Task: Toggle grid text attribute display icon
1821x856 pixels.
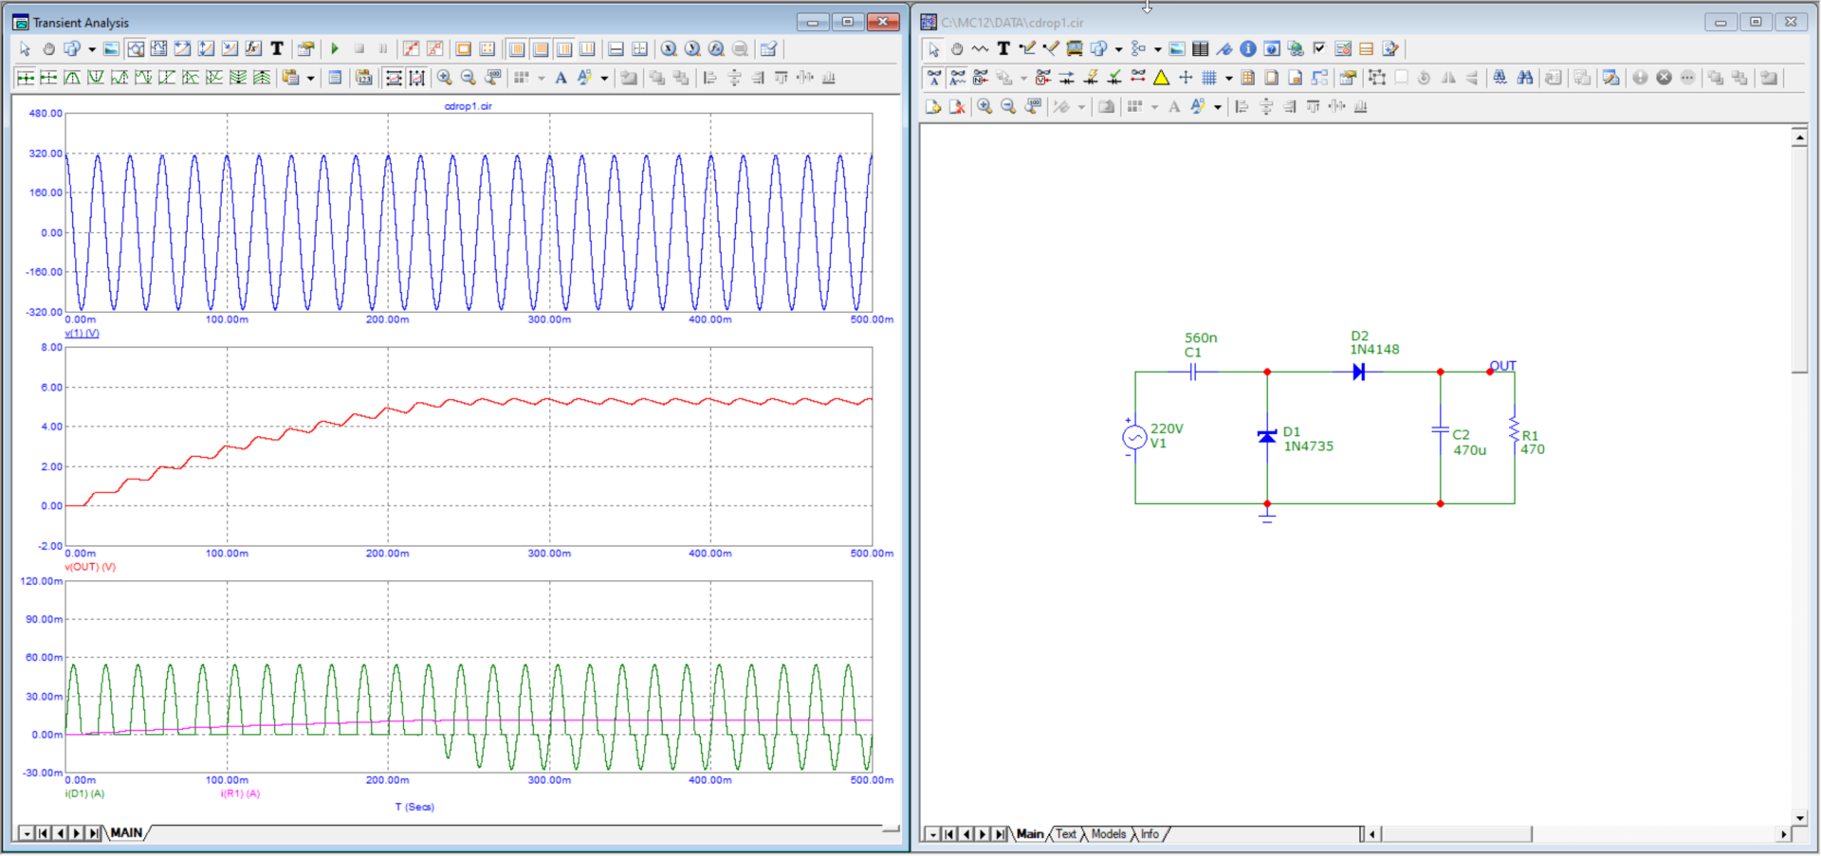Action: [958, 78]
